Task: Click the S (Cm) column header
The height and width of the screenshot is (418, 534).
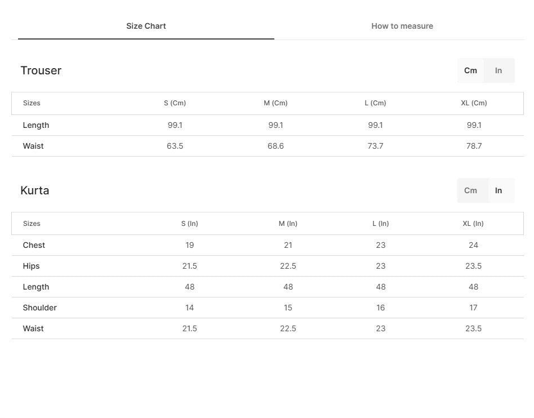Action: click(175, 103)
